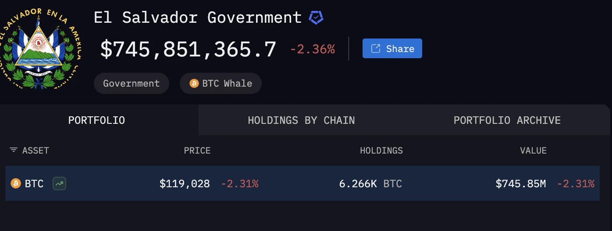Click the orange Bitcoin icon in BTC row
Image resolution: width=612 pixels, height=231 pixels.
point(16,184)
